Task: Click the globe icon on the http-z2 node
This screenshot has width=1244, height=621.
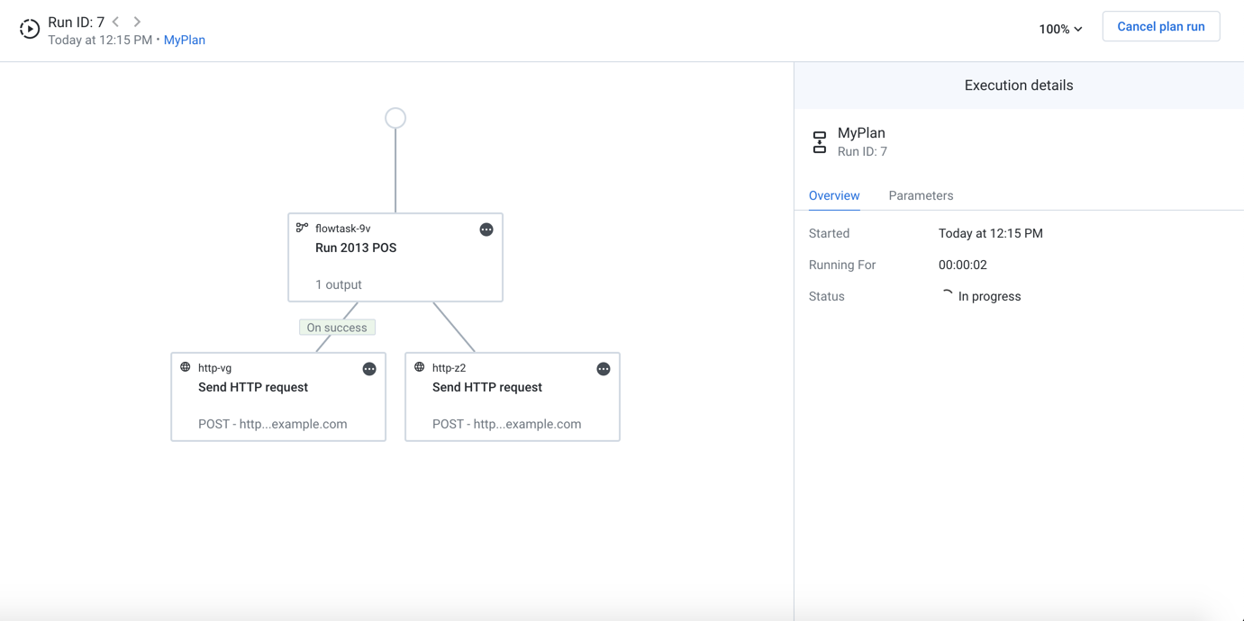Action: tap(419, 367)
